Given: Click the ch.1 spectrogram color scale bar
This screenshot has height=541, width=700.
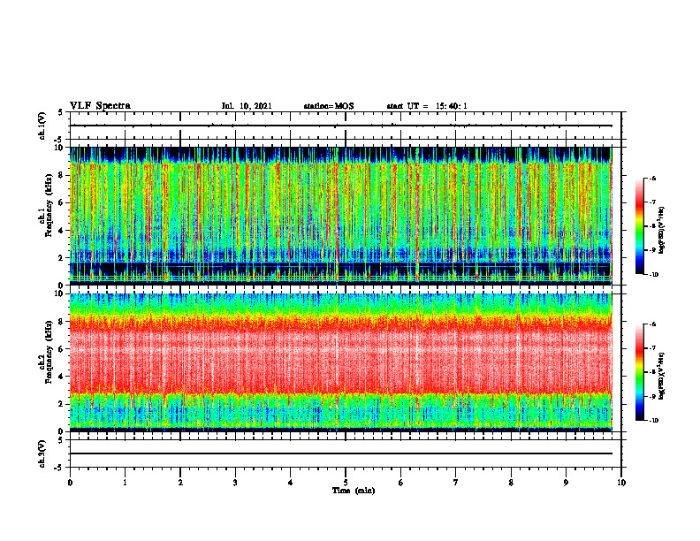Looking at the screenshot, I should click(639, 226).
